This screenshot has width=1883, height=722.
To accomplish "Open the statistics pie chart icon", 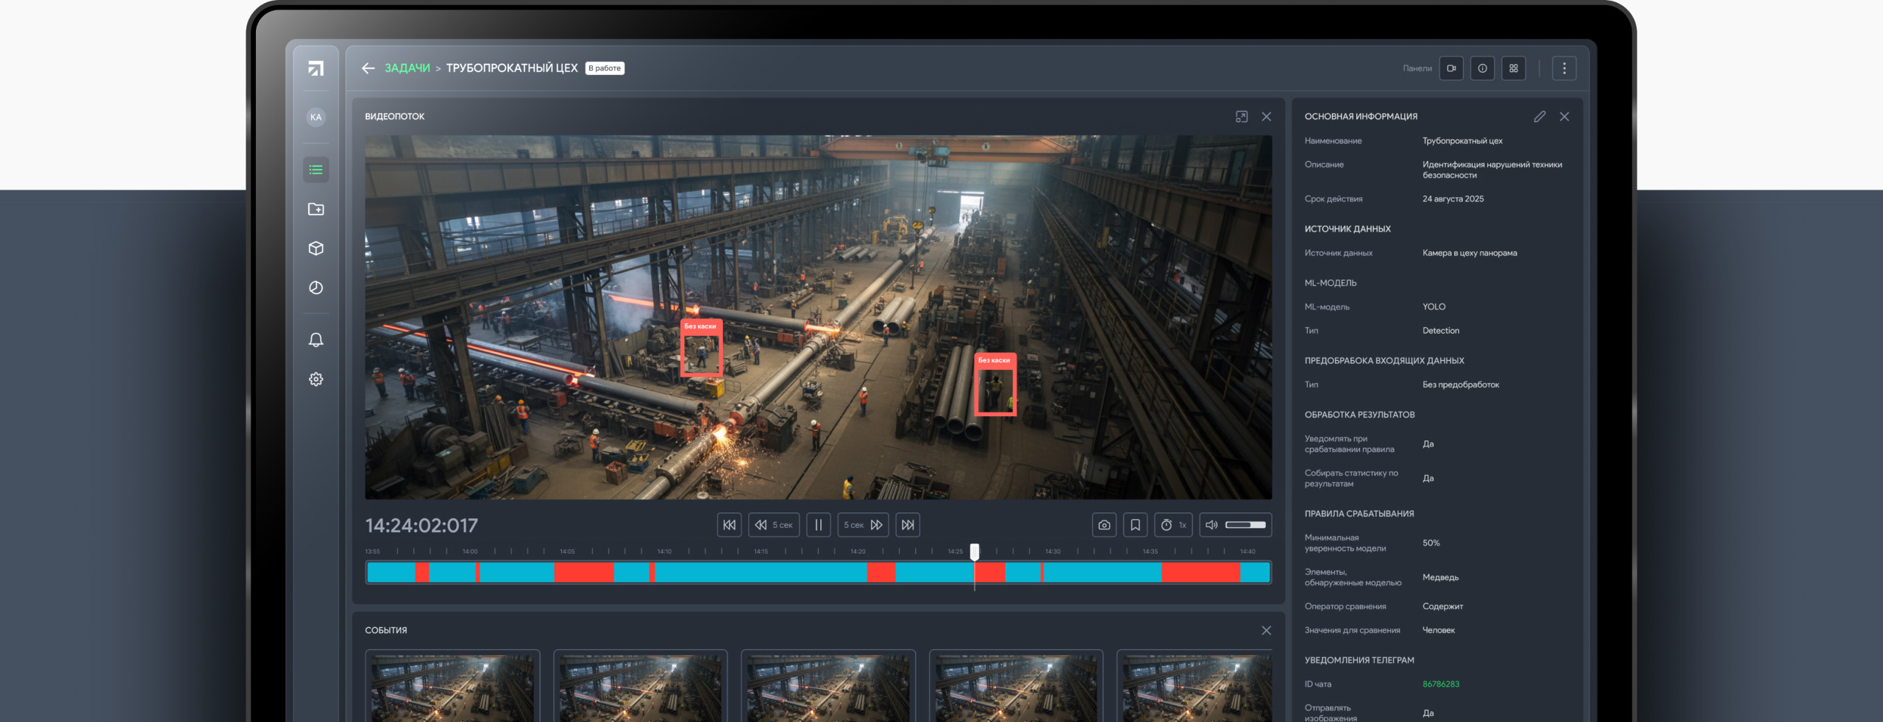I will tap(316, 287).
